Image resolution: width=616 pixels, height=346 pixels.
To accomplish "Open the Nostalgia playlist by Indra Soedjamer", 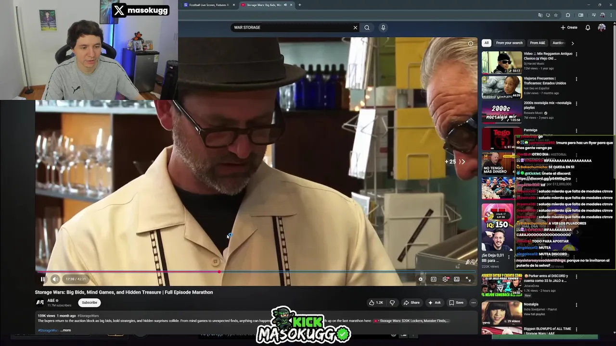I will [x=531, y=304].
